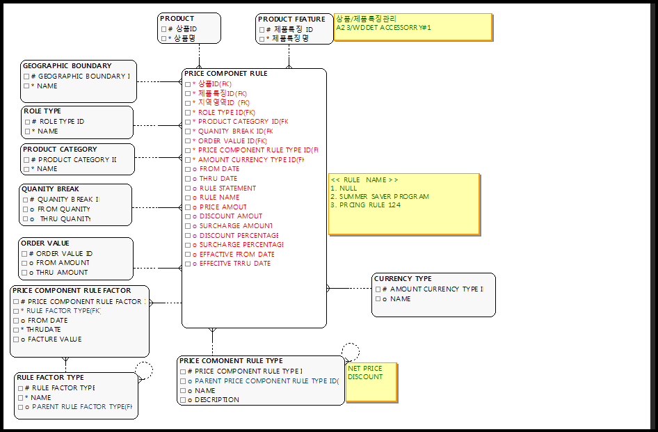
Task: Tick the checkbox beside RULE STATEMENT attribute
Action: (188, 189)
